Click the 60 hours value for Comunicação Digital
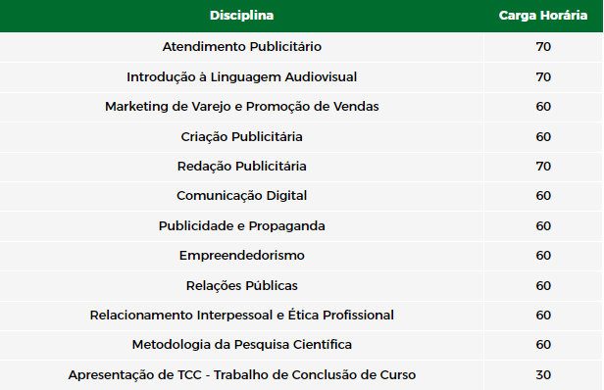The width and height of the screenshot is (604, 390). (543, 196)
